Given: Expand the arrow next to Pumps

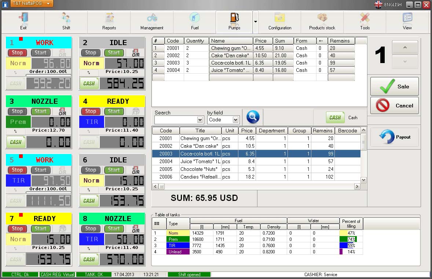Looking at the screenshot, I should [x=256, y=22].
